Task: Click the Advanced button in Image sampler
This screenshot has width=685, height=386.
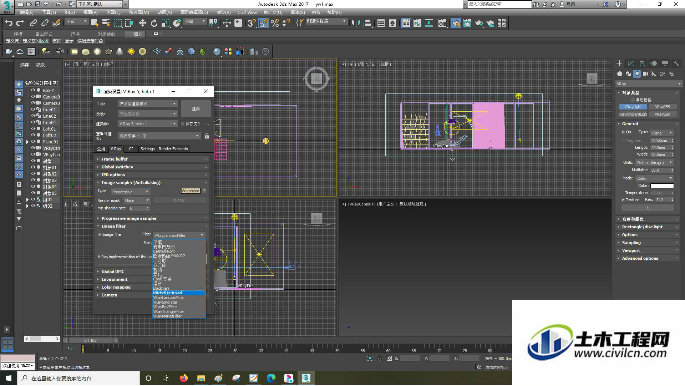Action: click(191, 191)
